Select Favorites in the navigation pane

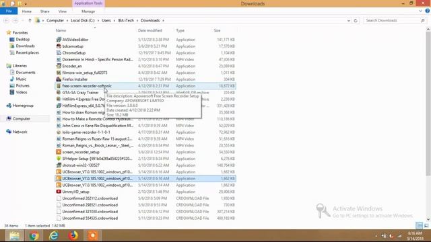tap(20, 33)
